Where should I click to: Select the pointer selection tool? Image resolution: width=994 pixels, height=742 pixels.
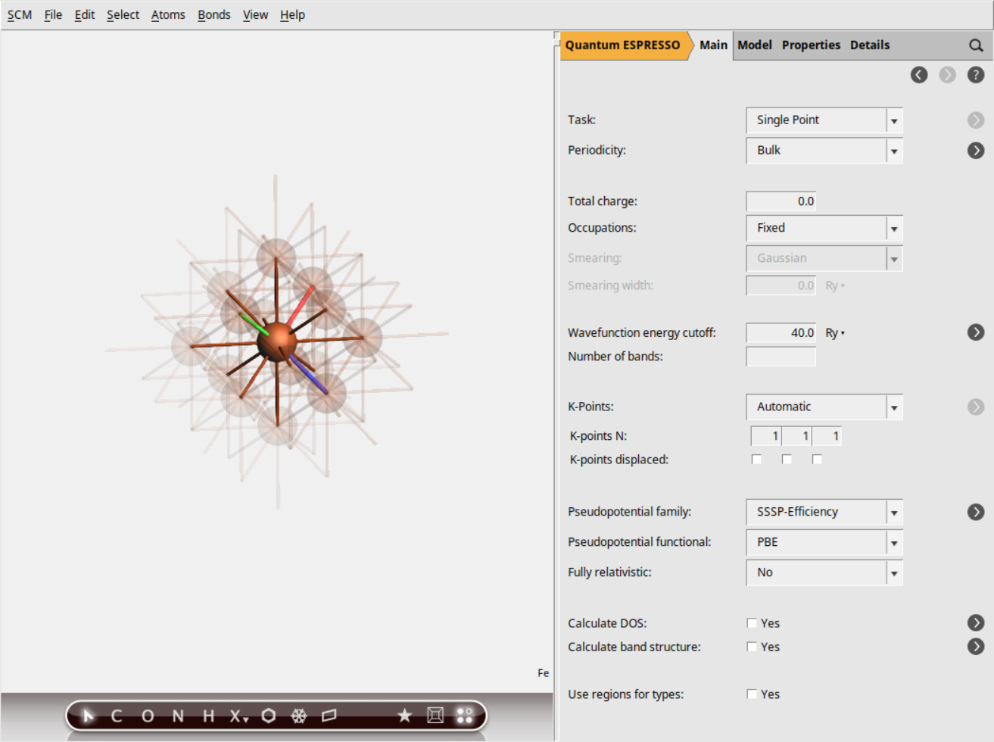click(x=87, y=715)
